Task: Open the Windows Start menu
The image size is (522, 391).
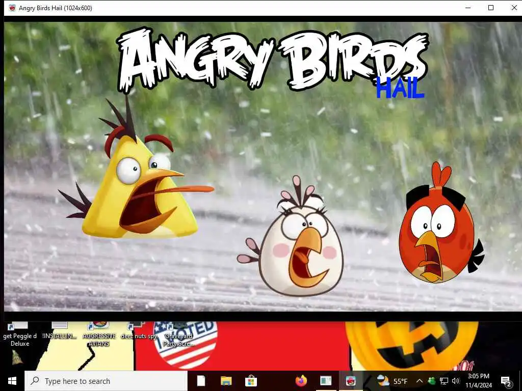Action: [12, 381]
